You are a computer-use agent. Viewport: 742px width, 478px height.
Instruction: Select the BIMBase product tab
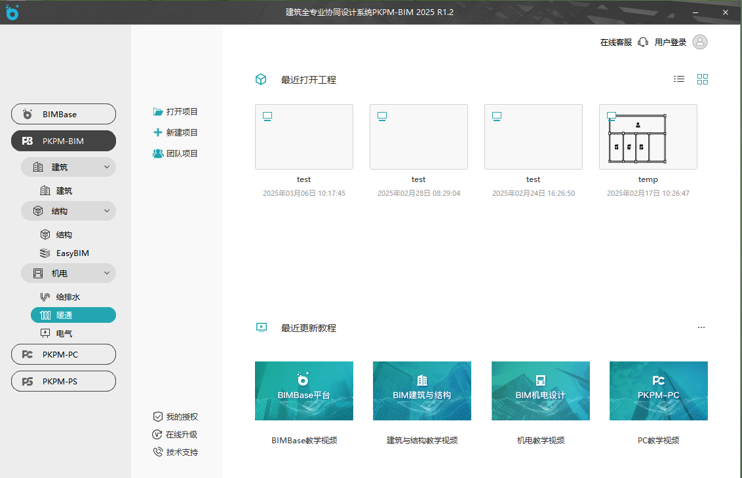click(x=64, y=114)
